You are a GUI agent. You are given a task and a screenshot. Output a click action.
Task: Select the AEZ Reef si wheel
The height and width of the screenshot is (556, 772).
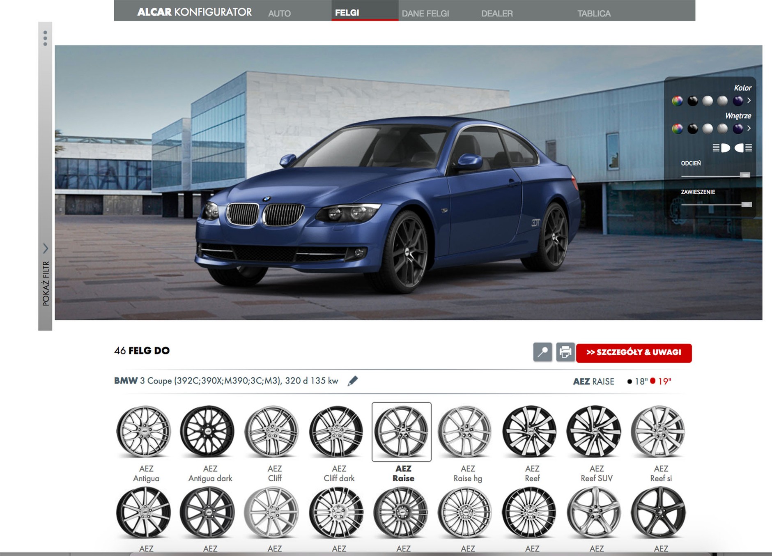tap(658, 431)
